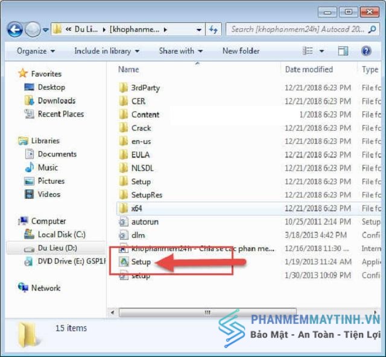Select the Content folder icon
This screenshot has height=357, width=386.
[x=123, y=114]
